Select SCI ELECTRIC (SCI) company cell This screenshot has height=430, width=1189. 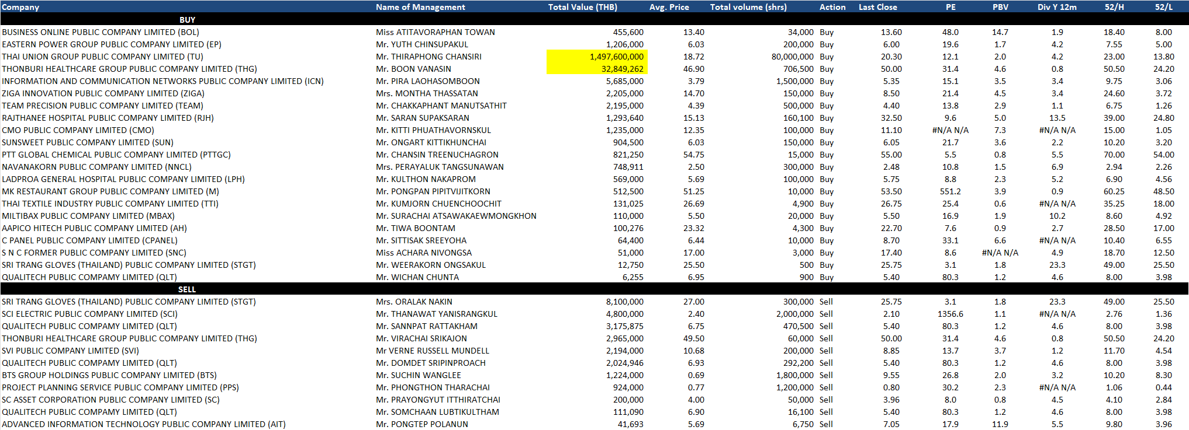point(89,314)
